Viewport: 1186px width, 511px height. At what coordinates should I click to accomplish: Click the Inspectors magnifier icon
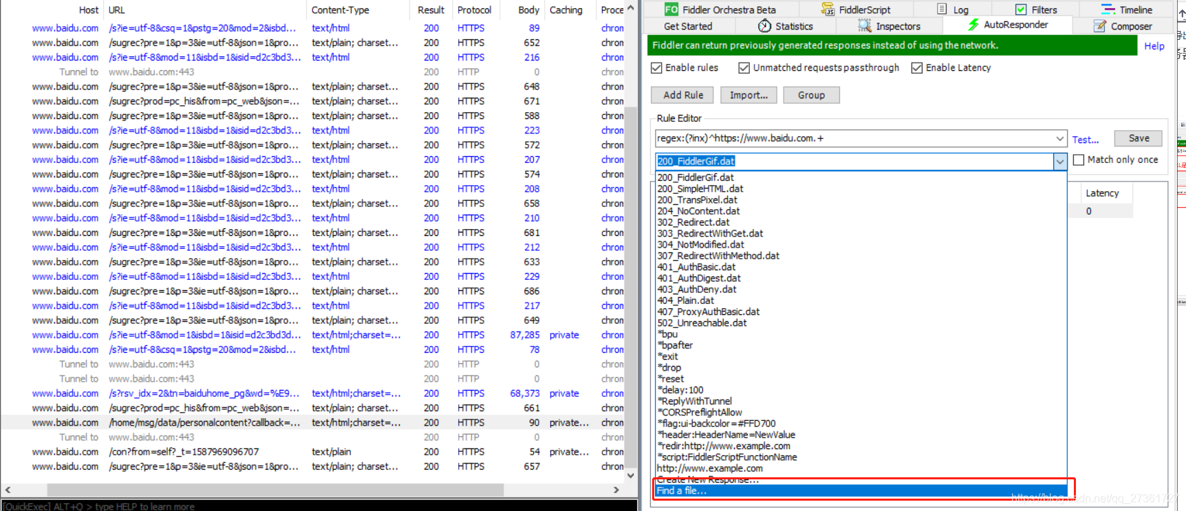865,26
